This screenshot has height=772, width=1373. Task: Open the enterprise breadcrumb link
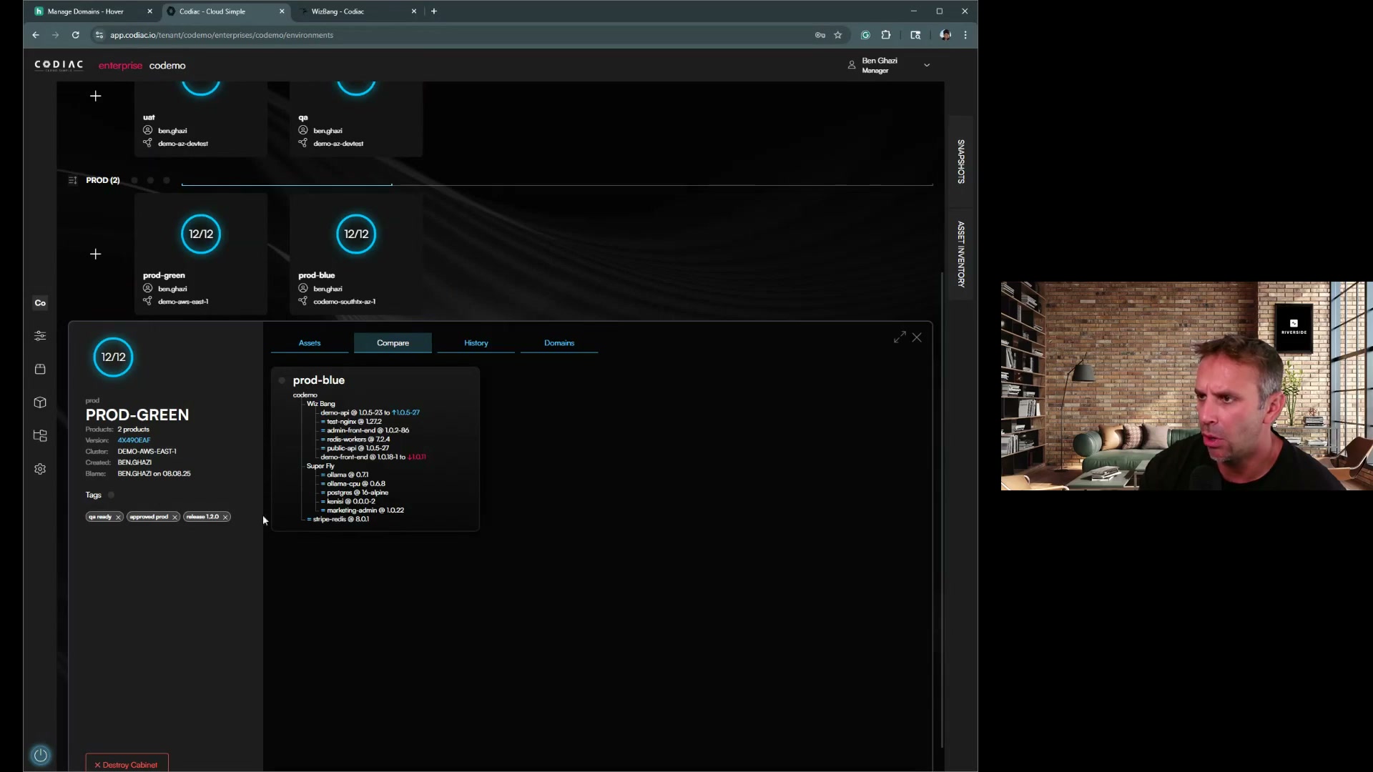[x=119, y=65]
